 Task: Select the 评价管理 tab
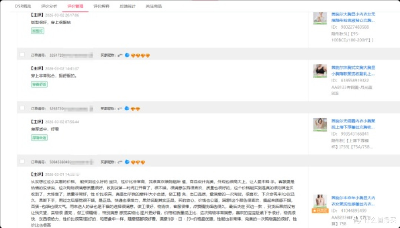click(x=75, y=6)
